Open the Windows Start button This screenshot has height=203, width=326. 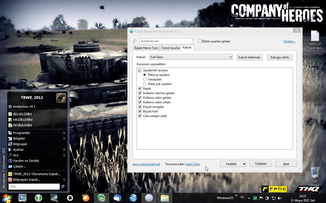click(7, 198)
